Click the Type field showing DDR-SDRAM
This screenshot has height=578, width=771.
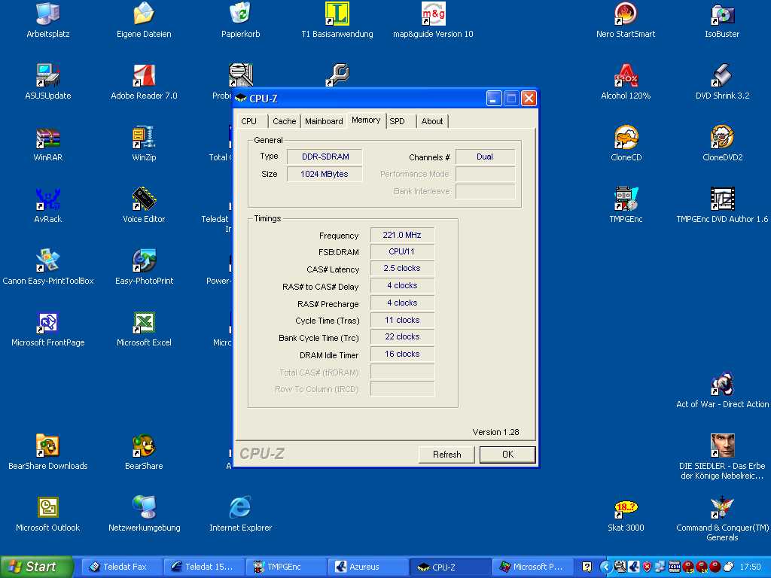pyautogui.click(x=325, y=157)
